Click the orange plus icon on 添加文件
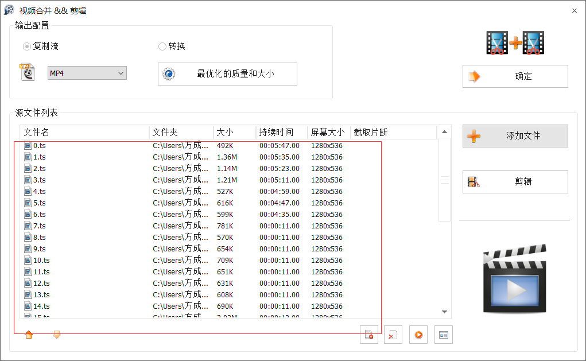Viewport: 586px width, 361px height. 474,136
